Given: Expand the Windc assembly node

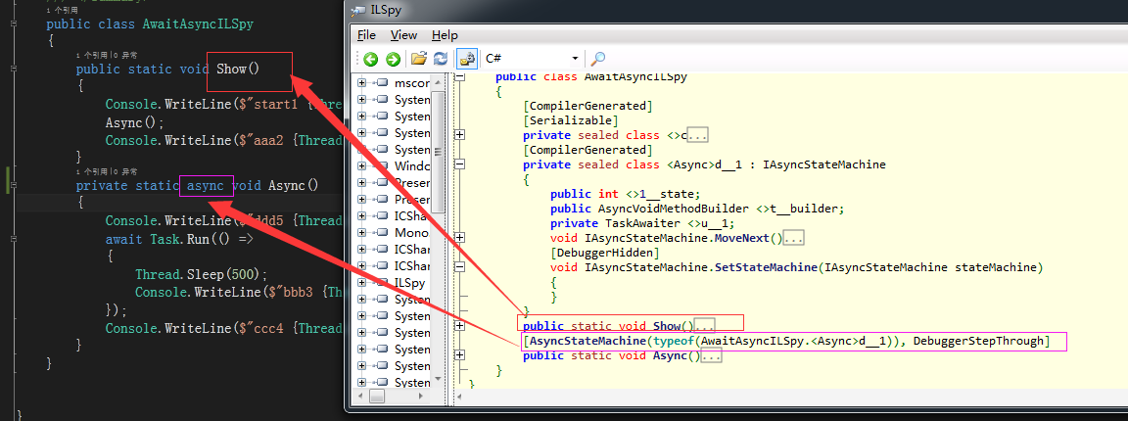Looking at the screenshot, I should tap(362, 166).
